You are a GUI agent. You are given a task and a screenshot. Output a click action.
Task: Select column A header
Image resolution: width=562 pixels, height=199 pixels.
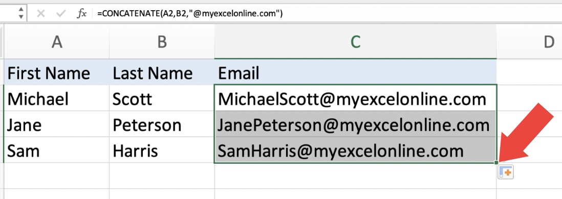(x=56, y=42)
